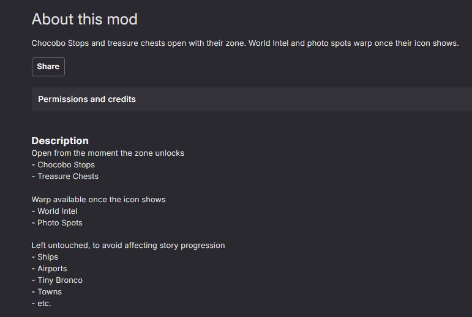Click the '- Tiny Bronco' list item
Viewport: 472px width, 317px height.
point(57,280)
